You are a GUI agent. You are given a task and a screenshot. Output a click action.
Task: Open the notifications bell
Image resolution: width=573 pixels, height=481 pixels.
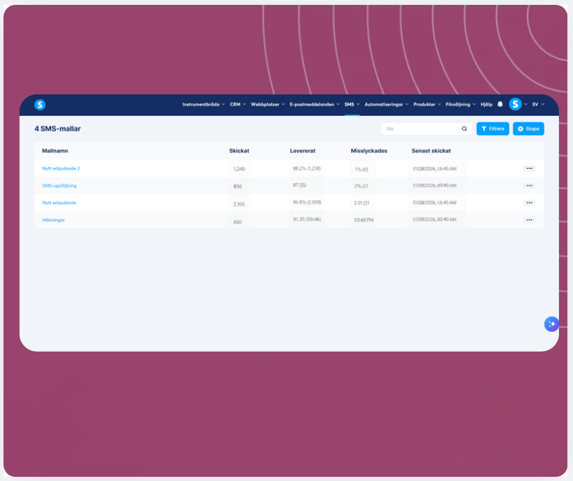pyautogui.click(x=500, y=104)
